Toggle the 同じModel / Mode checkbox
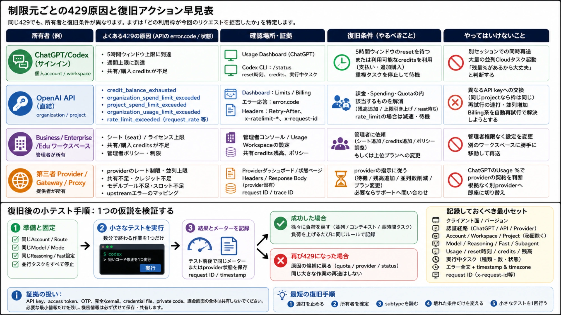 coord(15,248)
